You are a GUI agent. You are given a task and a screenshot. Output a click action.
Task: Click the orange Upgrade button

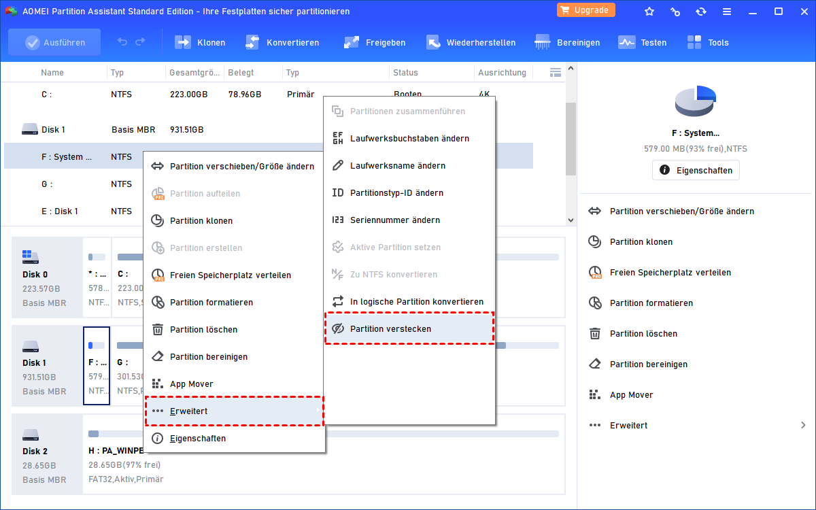pyautogui.click(x=586, y=10)
